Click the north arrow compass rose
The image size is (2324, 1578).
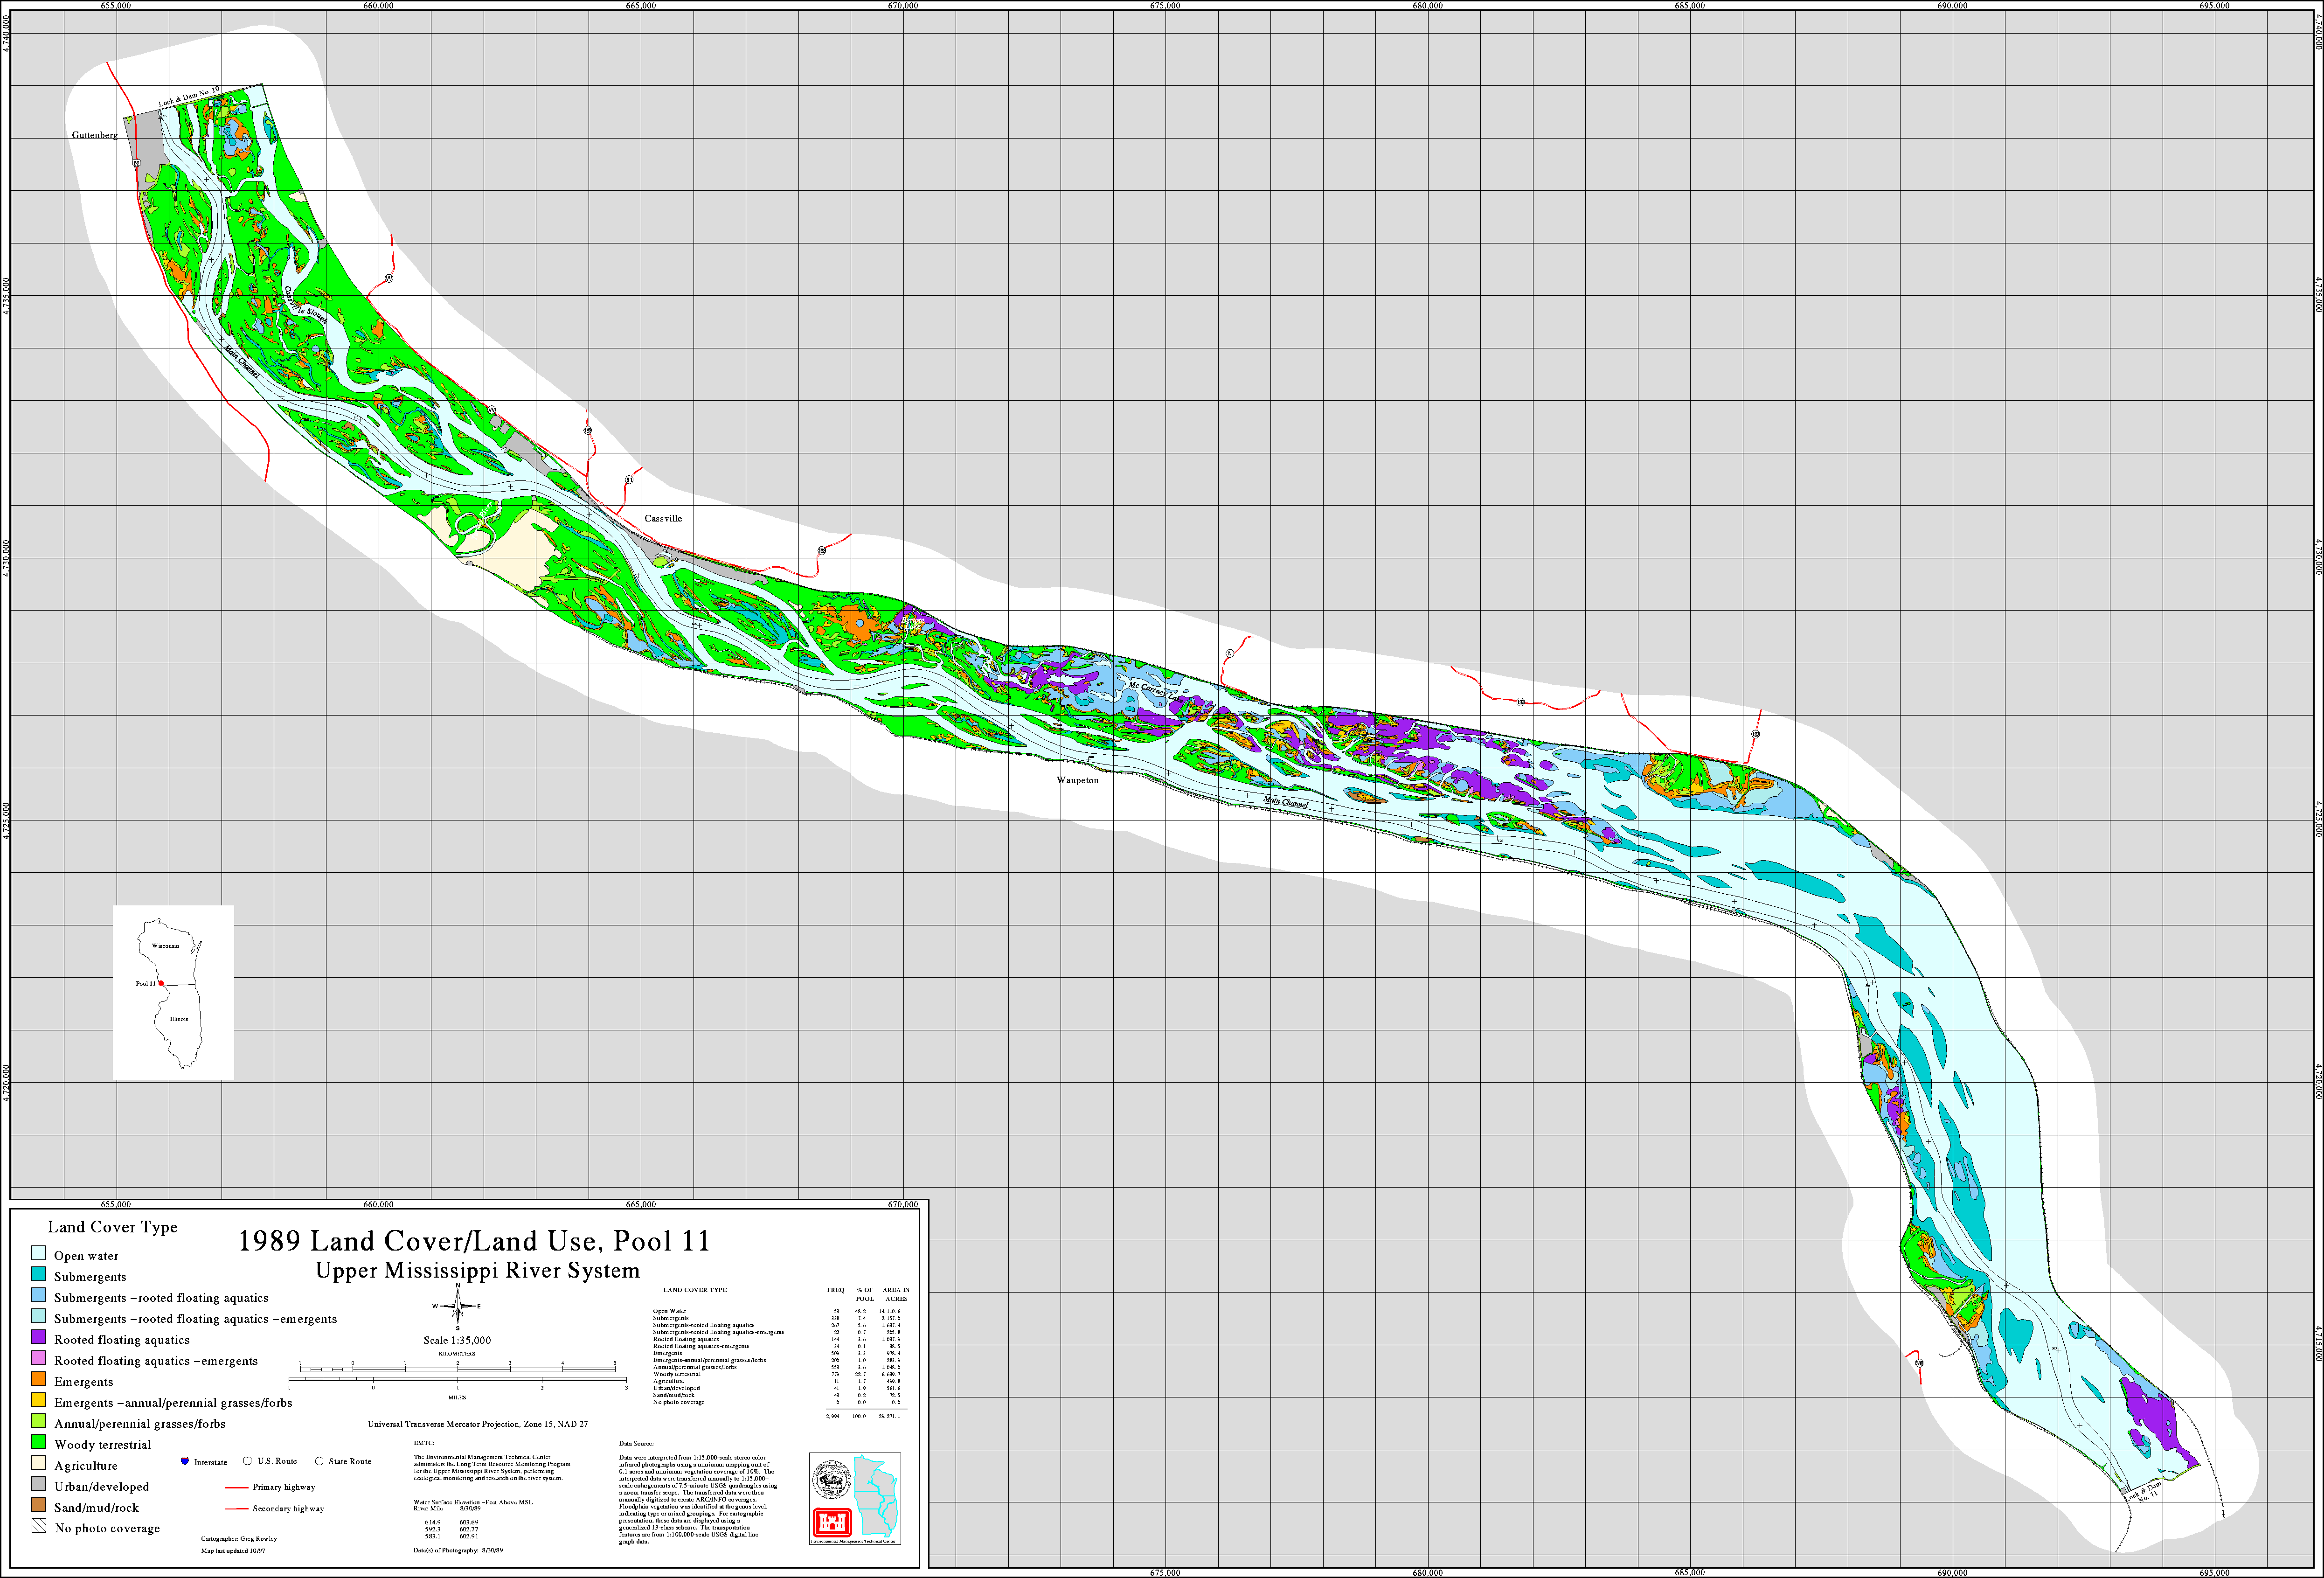click(x=458, y=1307)
